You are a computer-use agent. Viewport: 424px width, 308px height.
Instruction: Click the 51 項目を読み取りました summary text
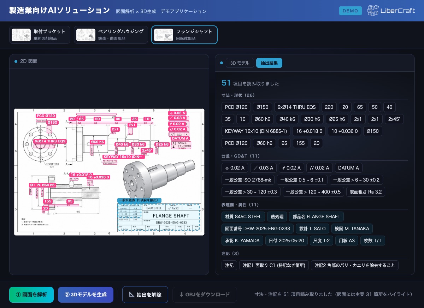(x=250, y=83)
